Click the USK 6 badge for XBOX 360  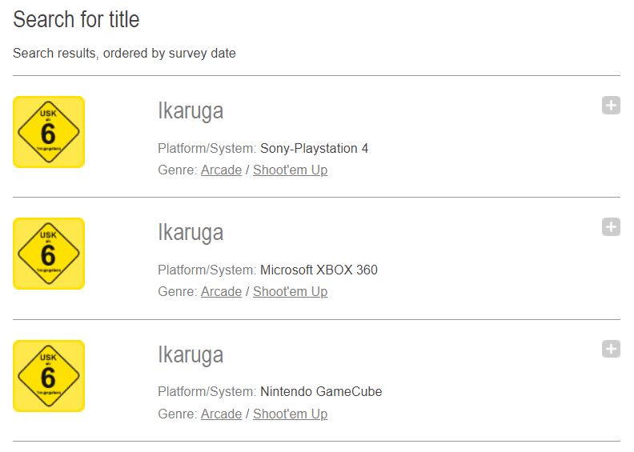[49, 254]
